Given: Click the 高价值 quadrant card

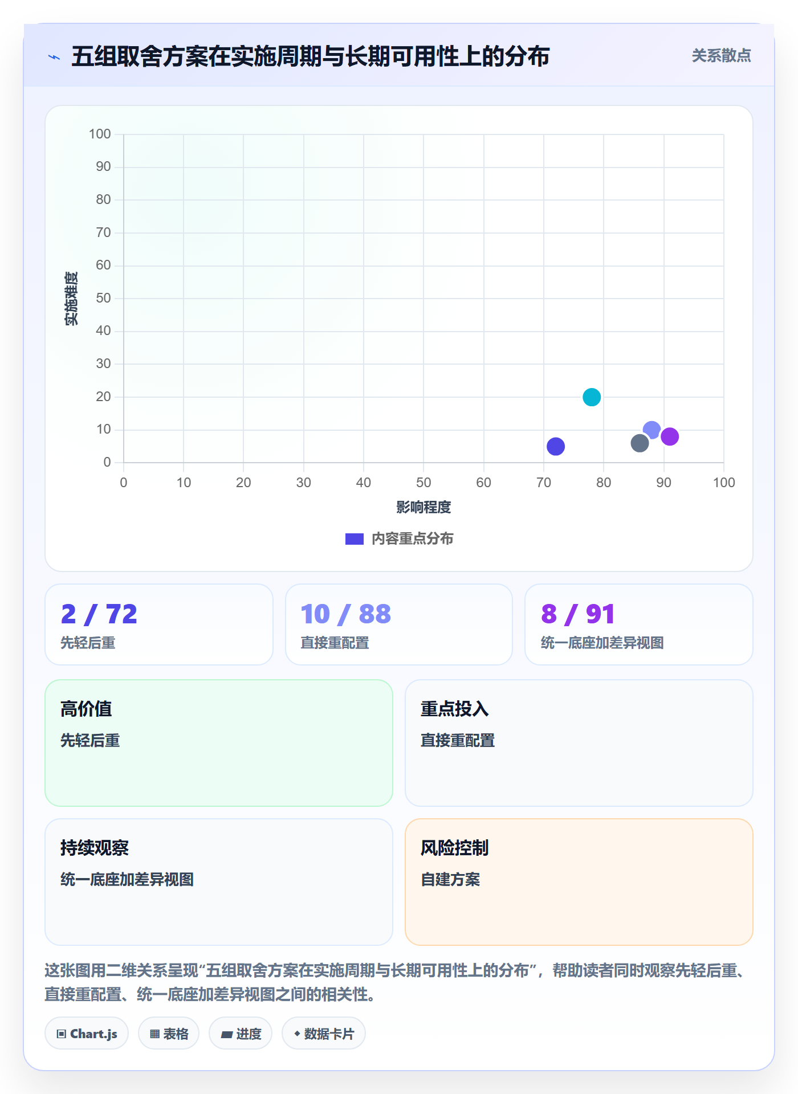Looking at the screenshot, I should [x=219, y=743].
